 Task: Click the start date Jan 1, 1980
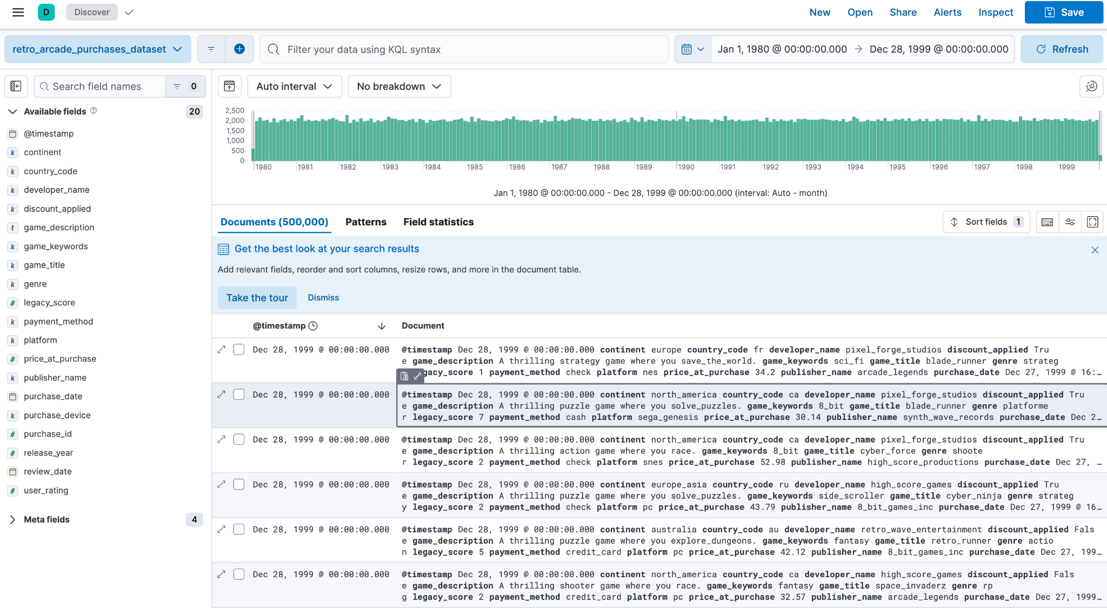pos(782,49)
